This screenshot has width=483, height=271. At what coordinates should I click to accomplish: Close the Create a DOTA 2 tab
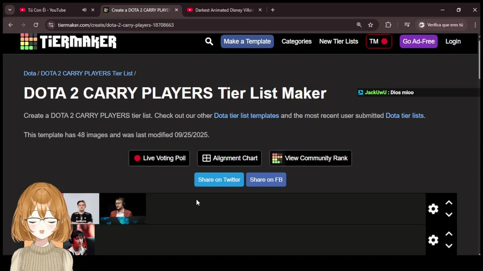(x=176, y=10)
